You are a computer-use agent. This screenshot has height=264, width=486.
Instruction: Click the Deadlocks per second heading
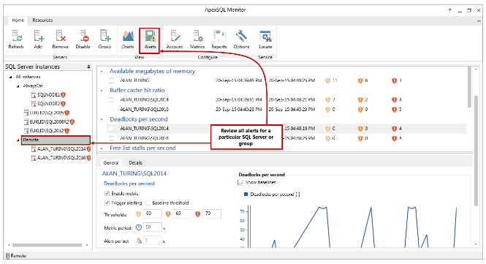pos(139,119)
